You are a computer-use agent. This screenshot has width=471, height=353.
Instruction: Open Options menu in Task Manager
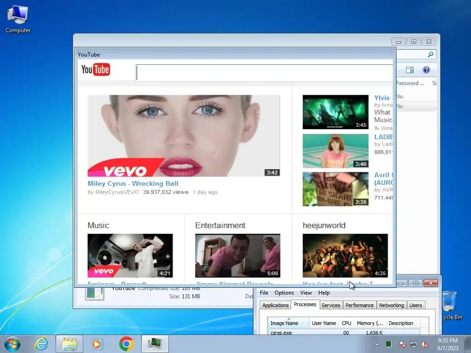point(284,293)
